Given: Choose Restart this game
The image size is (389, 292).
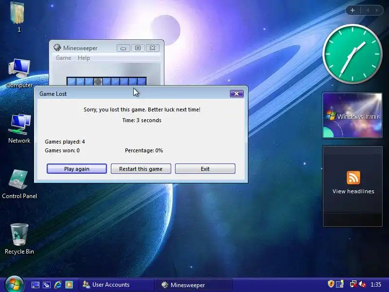Looking at the screenshot, I should click(141, 169).
